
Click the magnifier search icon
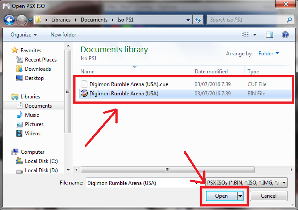(x=290, y=20)
